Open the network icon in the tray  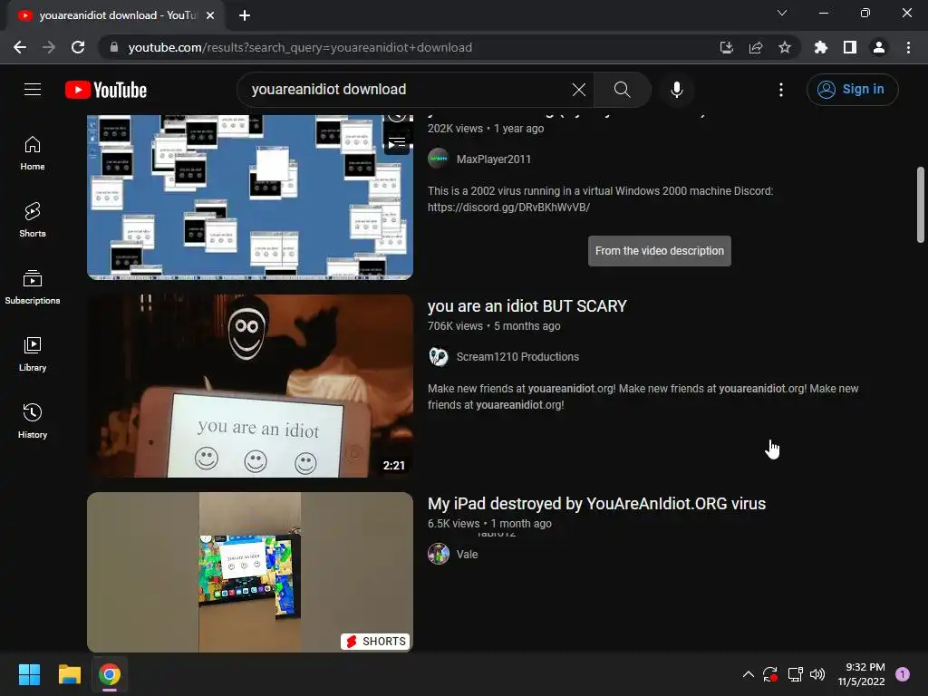[x=795, y=674]
